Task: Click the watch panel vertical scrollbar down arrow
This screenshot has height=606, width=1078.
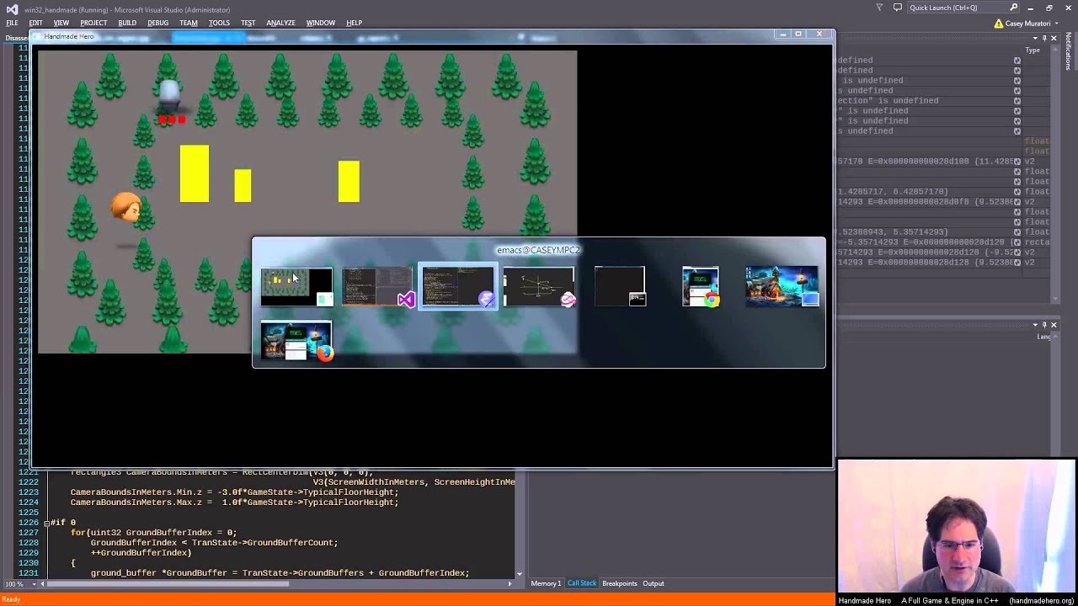Action: (x=1055, y=298)
